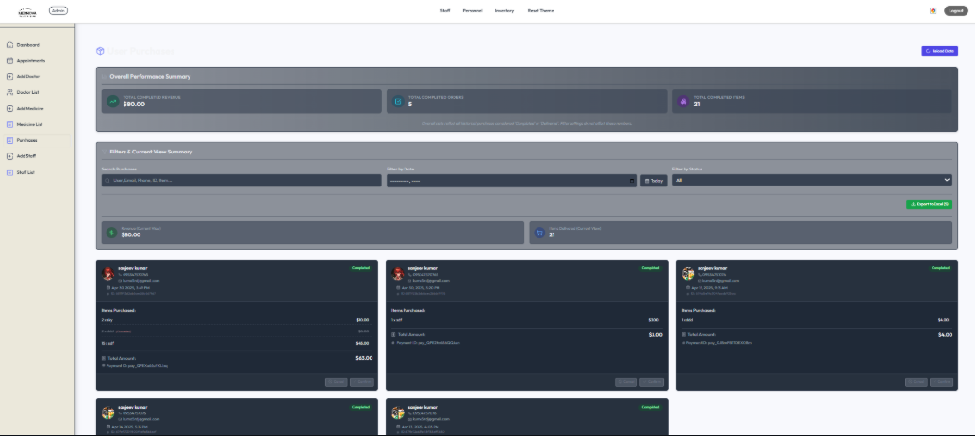Click the Today date shortcut button

click(653, 181)
